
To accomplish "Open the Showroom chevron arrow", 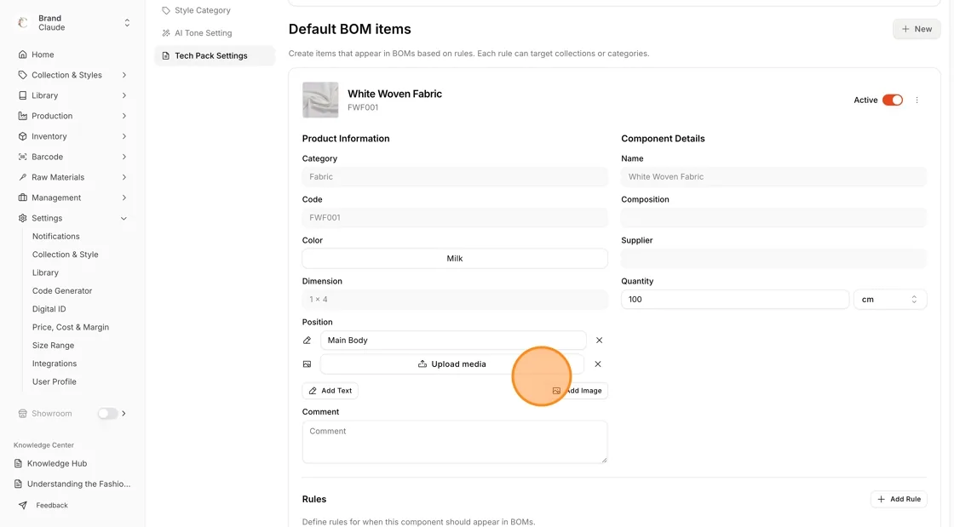I will (x=124, y=413).
